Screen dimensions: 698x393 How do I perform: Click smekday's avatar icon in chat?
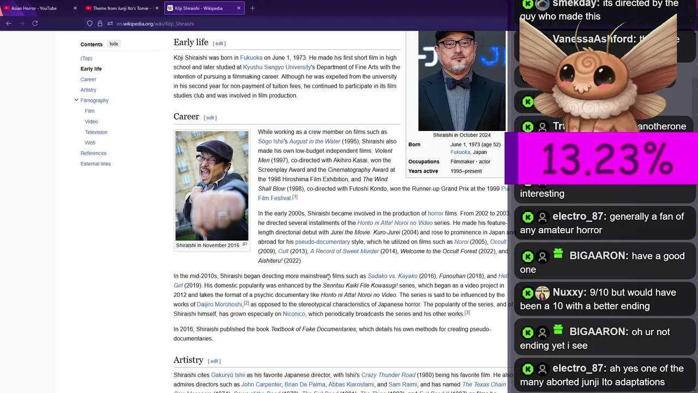tap(542, 4)
